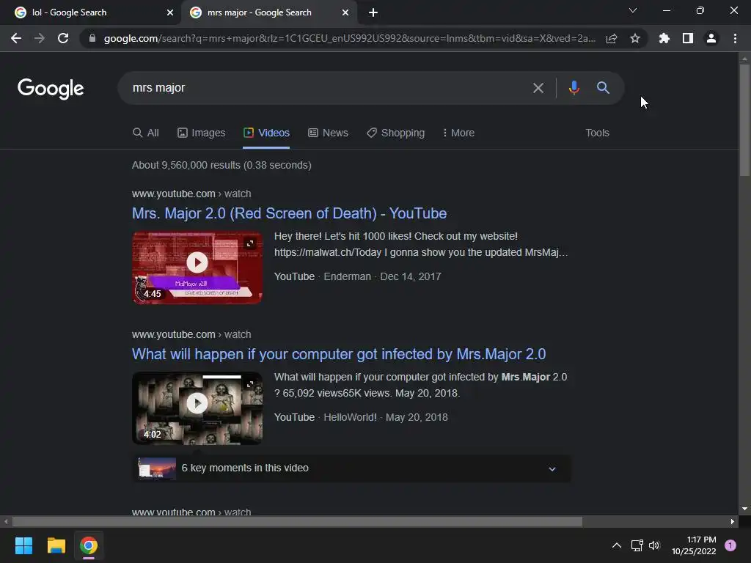Click the horizontal scrollbar thumb
The width and height of the screenshot is (751, 563).
(297, 522)
